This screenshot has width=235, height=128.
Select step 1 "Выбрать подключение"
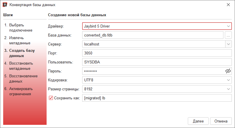point(19,28)
